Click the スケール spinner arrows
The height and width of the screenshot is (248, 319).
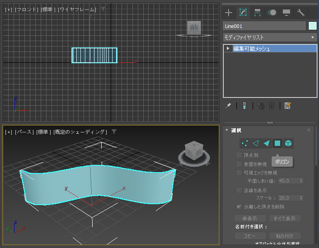(x=301, y=198)
